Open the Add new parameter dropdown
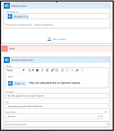The image size is (114, 131). tap(57, 124)
